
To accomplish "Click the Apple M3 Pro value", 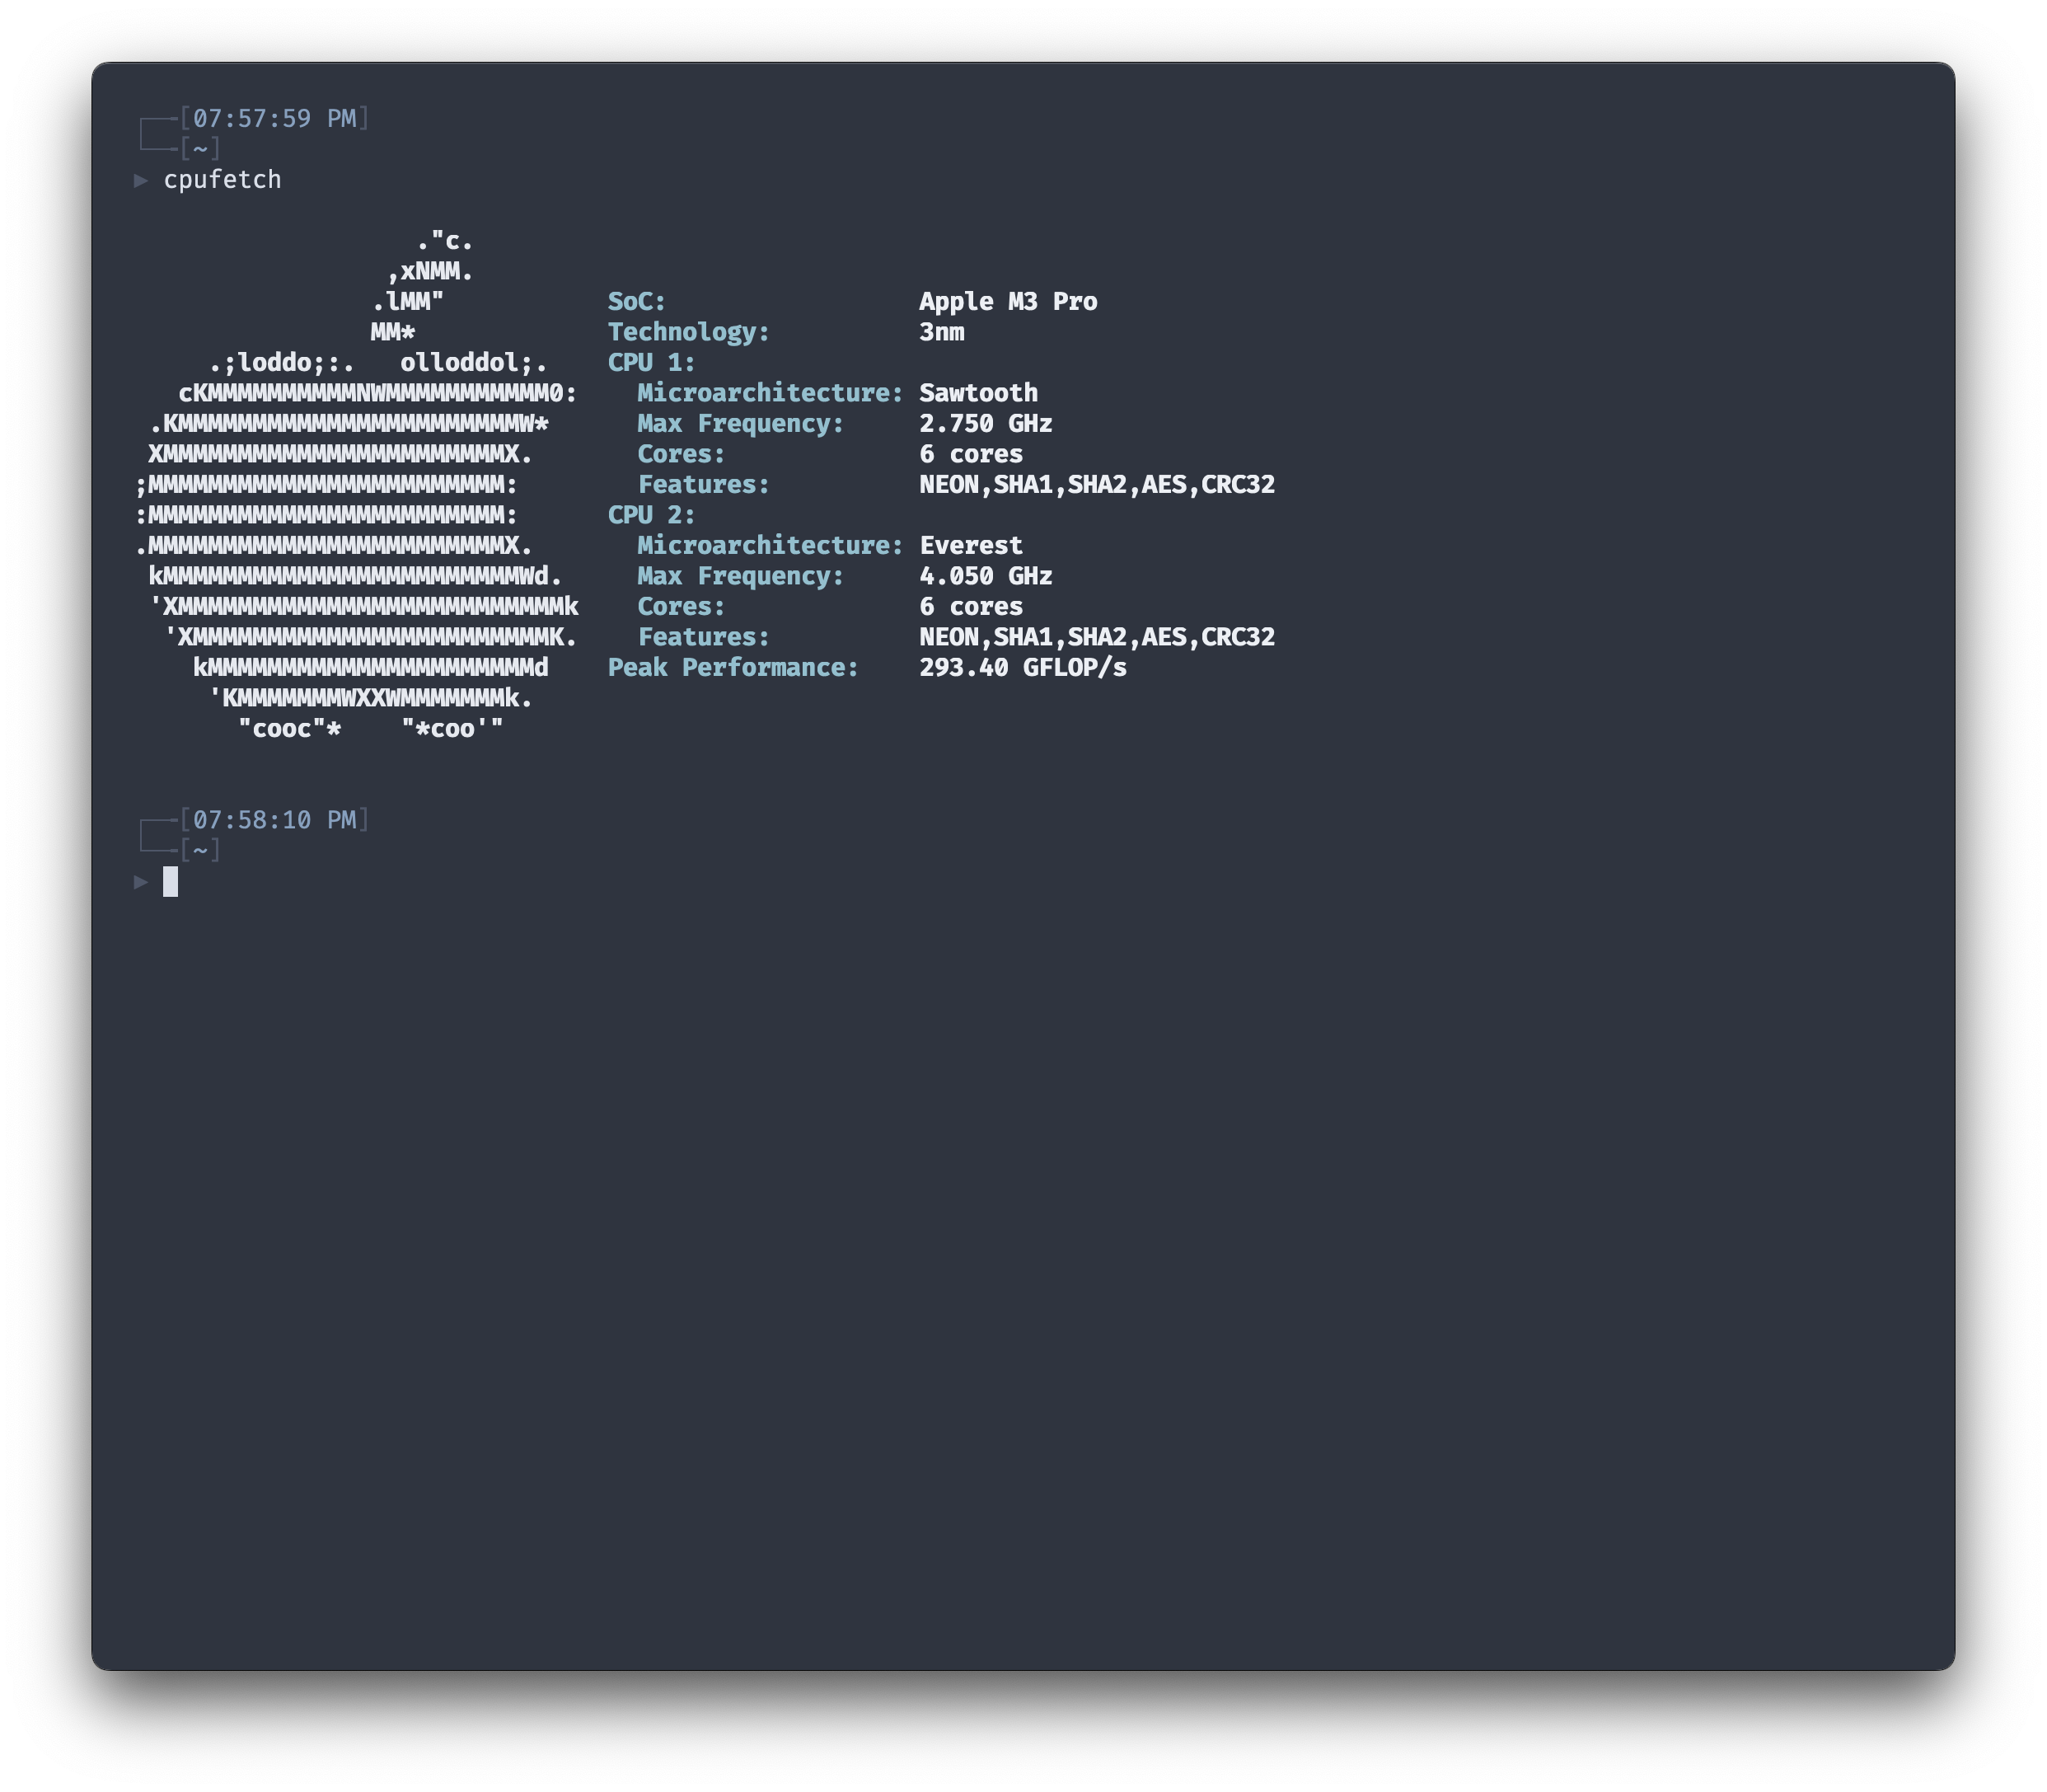I will point(1008,302).
